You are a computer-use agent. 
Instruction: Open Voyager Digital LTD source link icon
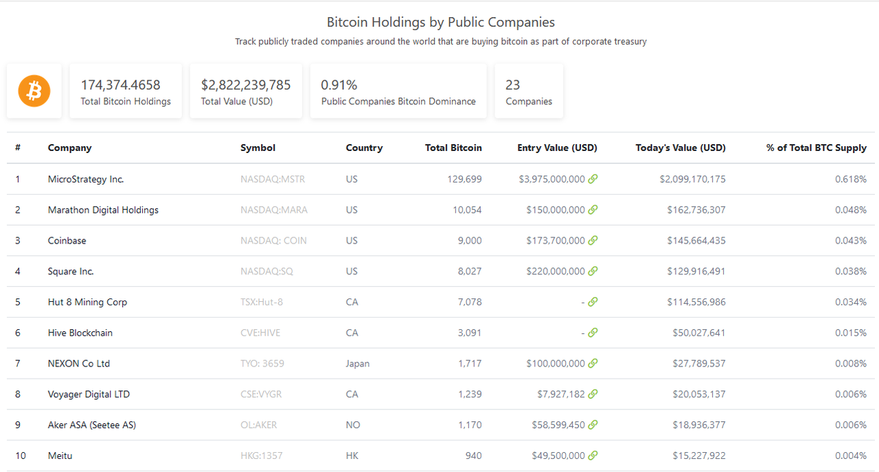click(593, 394)
